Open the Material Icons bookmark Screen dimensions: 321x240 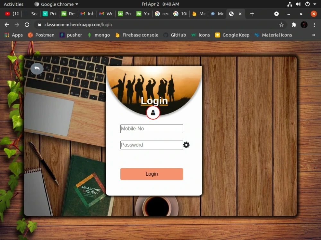pyautogui.click(x=273, y=35)
